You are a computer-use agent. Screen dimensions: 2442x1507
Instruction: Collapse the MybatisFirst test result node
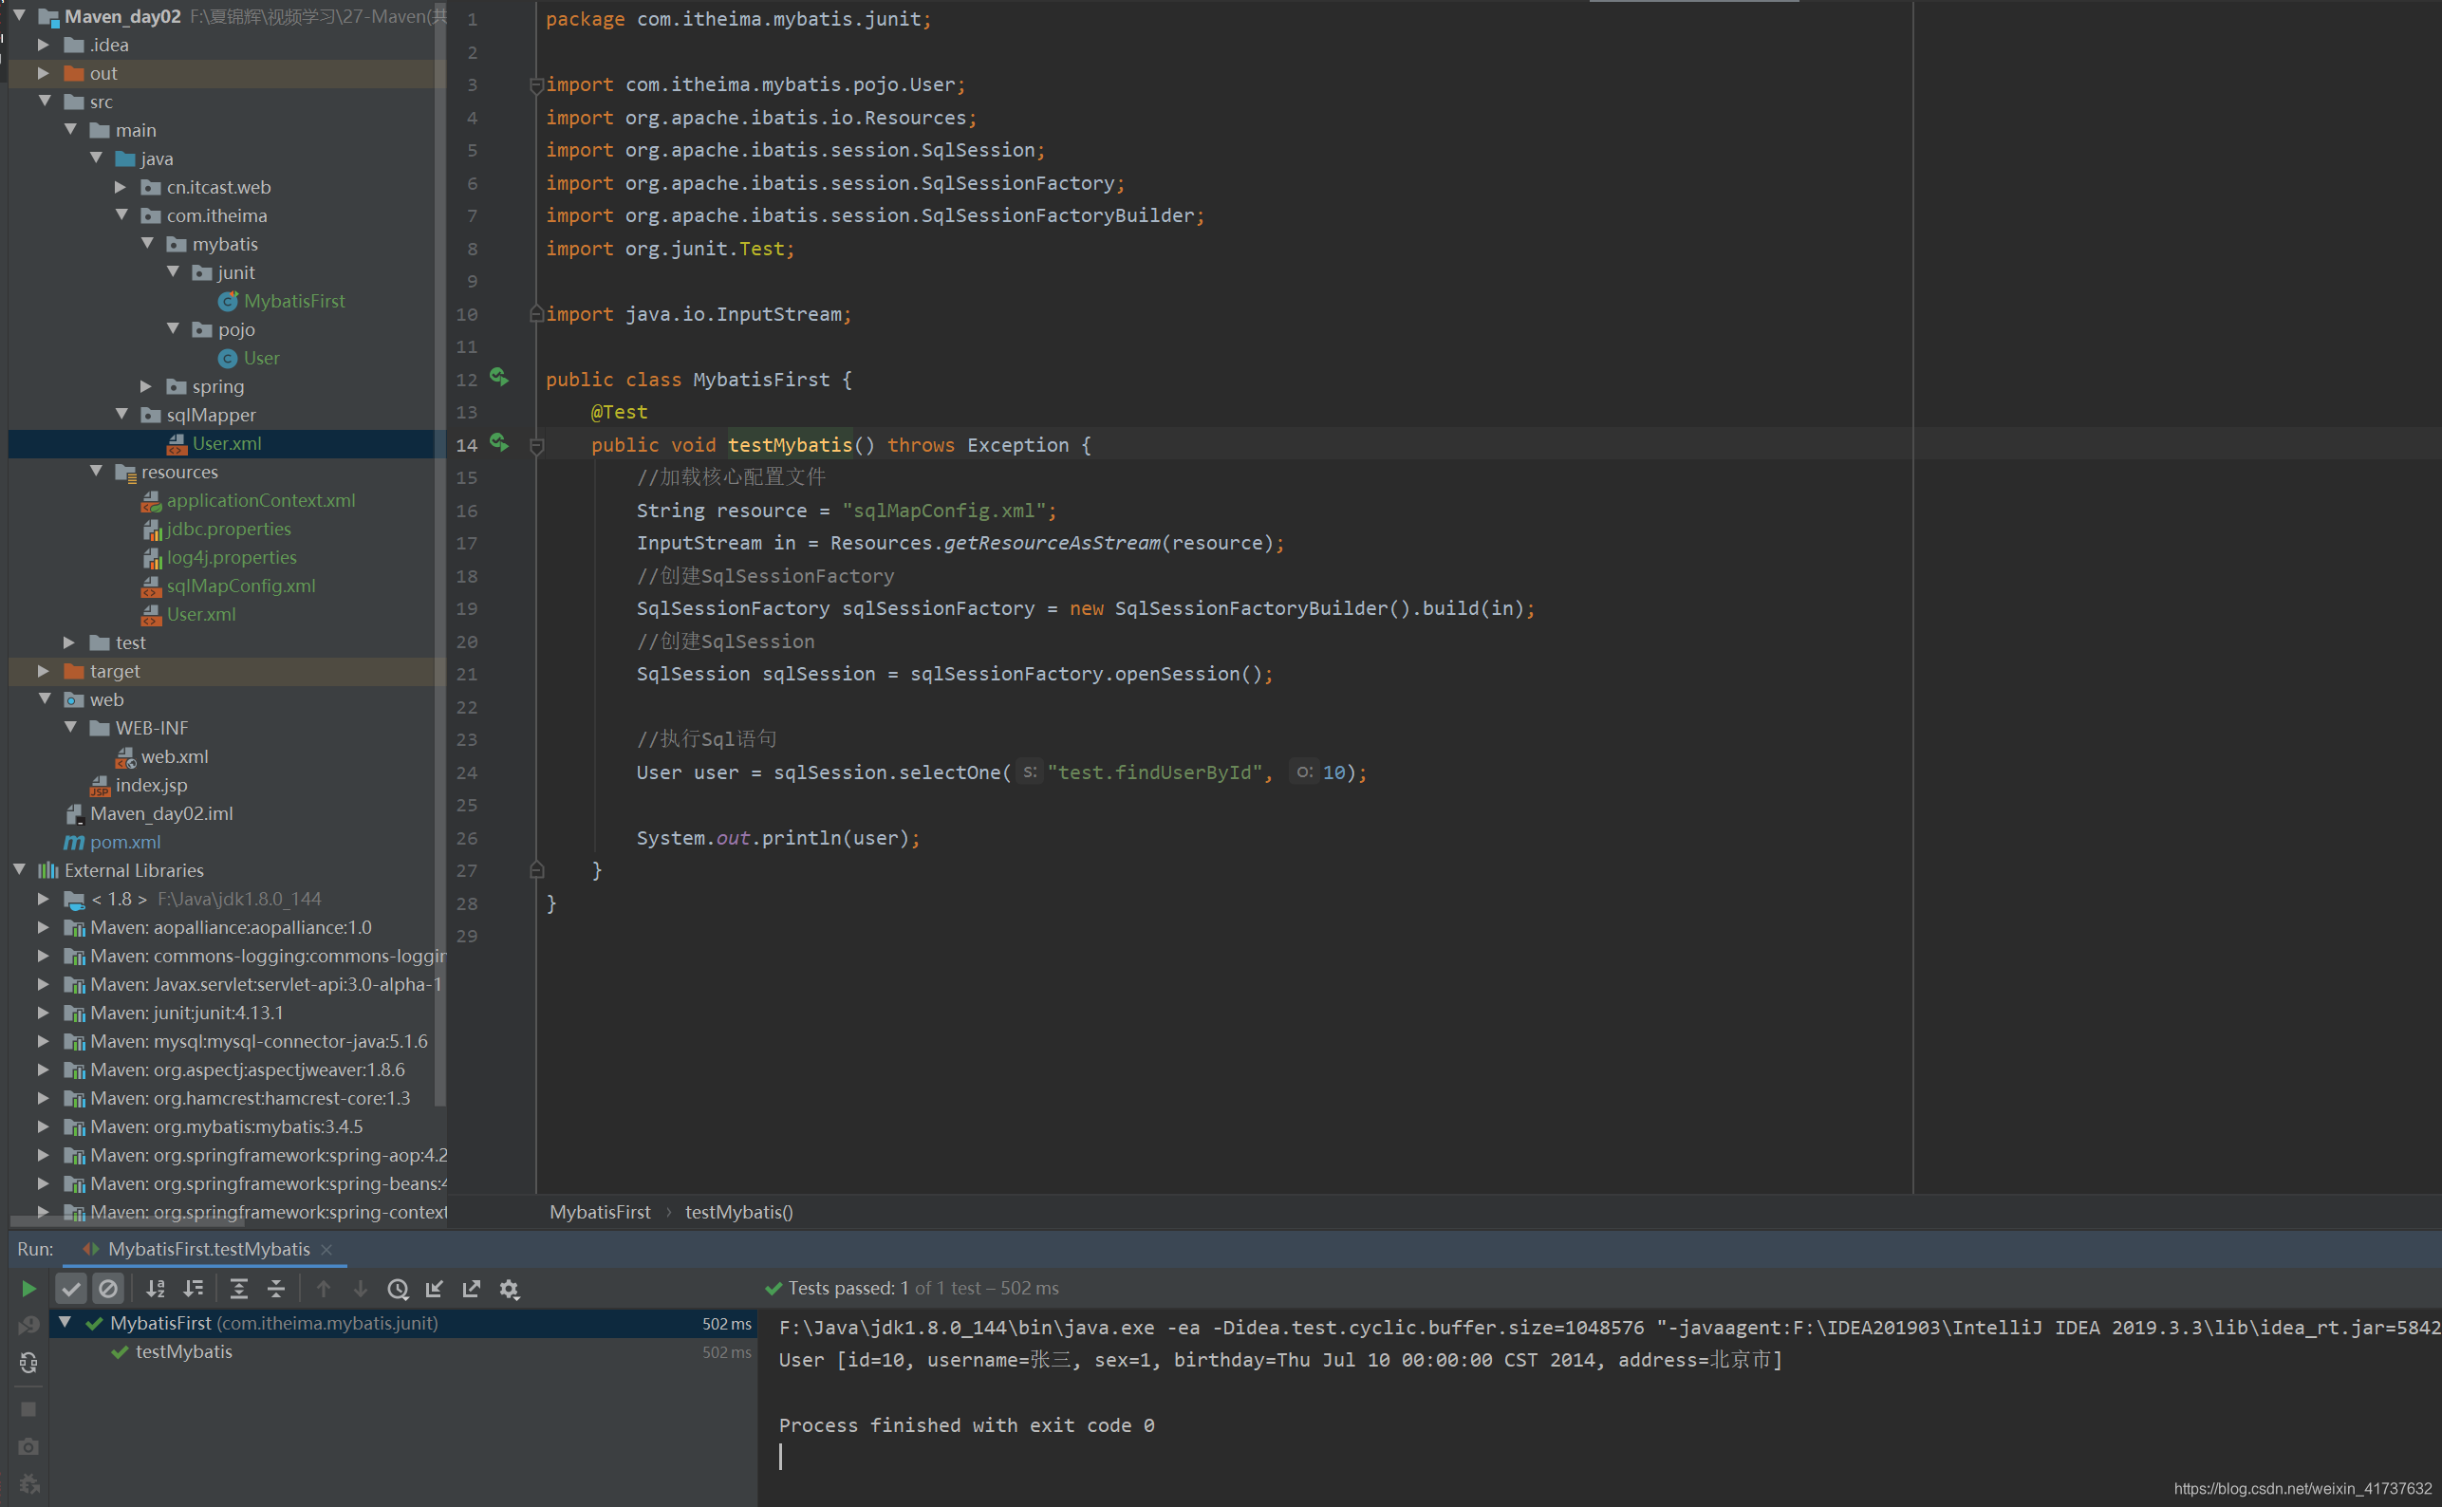point(65,1323)
